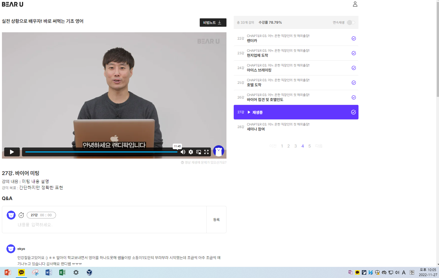
Task: Click completion check for 26강 바이어 접견
Action: click(x=354, y=97)
